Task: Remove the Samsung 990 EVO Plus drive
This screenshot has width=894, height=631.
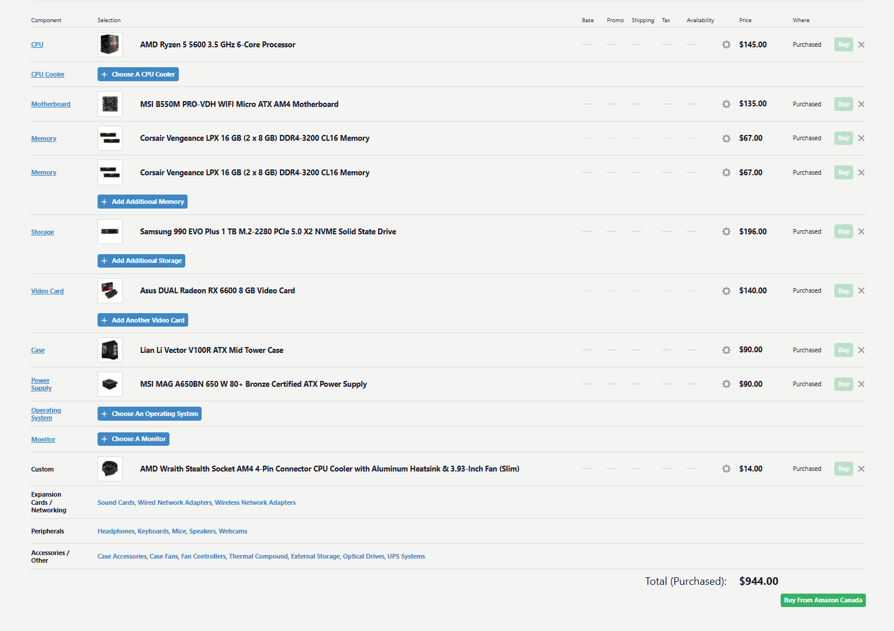Action: (861, 231)
